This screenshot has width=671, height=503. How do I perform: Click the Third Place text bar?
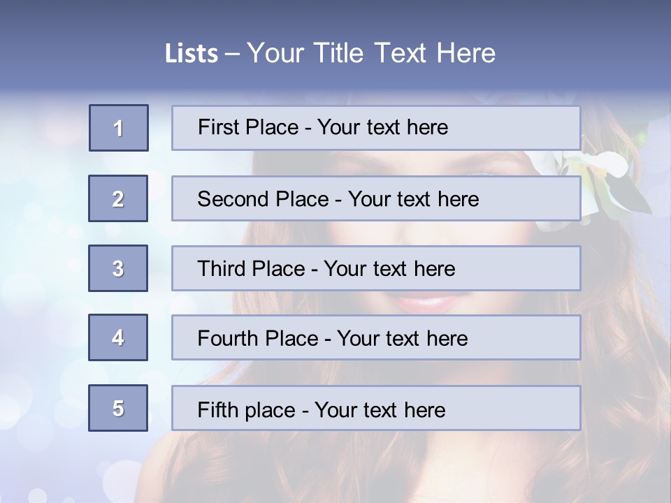376,268
